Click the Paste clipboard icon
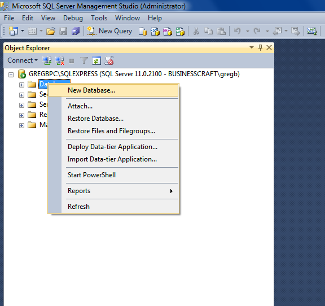Screen dimensions: 325x306 tap(221, 31)
